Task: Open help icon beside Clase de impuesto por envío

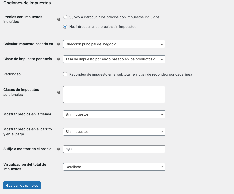Action: point(59,59)
